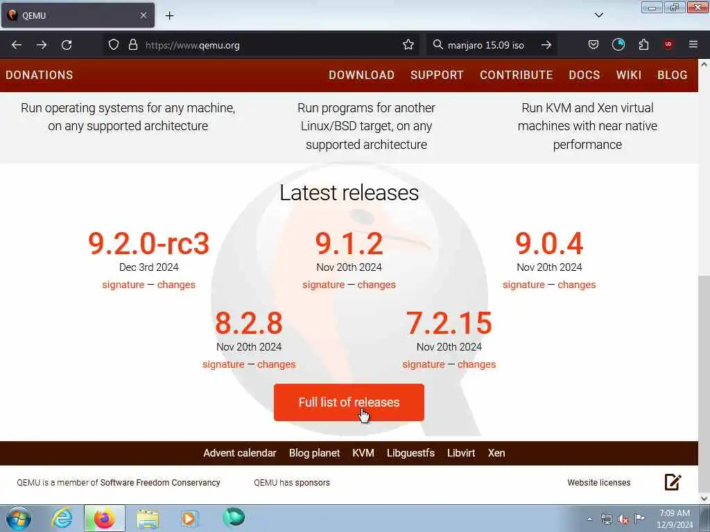Open the Blog planet footer link
The height and width of the screenshot is (532, 710).
point(314,453)
